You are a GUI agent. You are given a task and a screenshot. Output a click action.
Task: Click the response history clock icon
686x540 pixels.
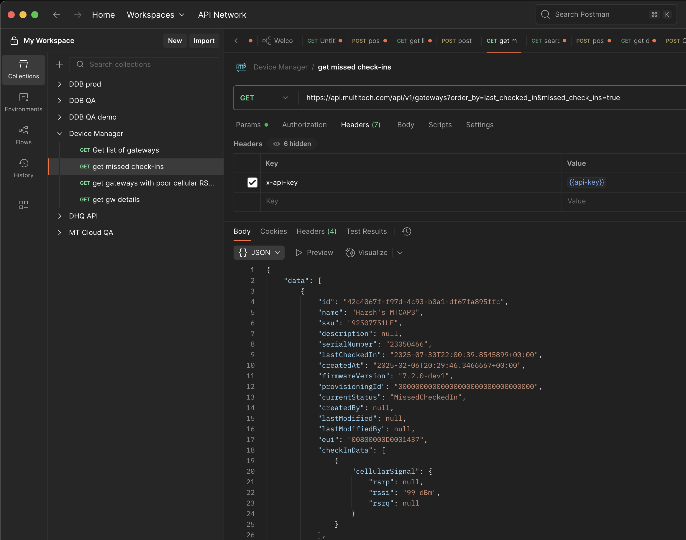(x=407, y=231)
